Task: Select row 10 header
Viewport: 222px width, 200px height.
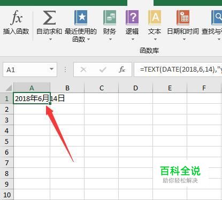Action: pyautogui.click(x=6, y=195)
